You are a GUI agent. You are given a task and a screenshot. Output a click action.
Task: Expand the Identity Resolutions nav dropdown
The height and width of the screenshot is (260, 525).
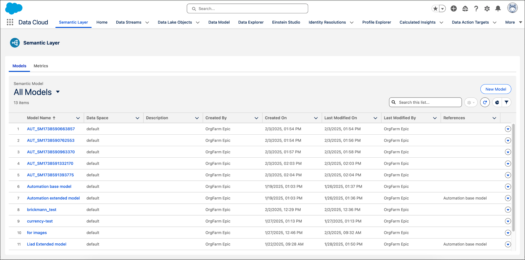(x=352, y=23)
